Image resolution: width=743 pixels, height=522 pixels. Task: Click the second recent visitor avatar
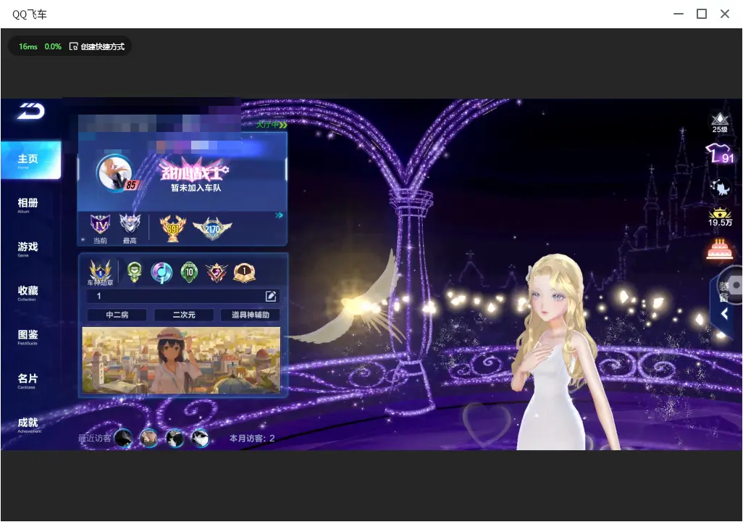[148, 438]
